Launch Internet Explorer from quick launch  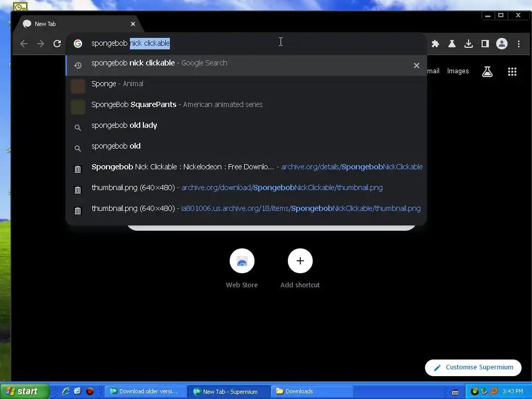coord(66,391)
